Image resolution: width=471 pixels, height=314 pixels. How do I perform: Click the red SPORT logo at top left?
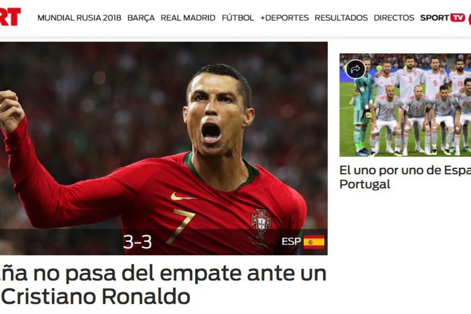click(x=10, y=17)
